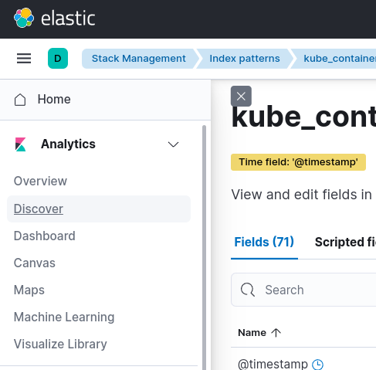Collapse the Analytics section chevron
The height and width of the screenshot is (370, 376).
point(173,144)
